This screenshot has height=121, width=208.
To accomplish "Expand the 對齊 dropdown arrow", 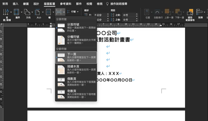I will pos(204,12).
